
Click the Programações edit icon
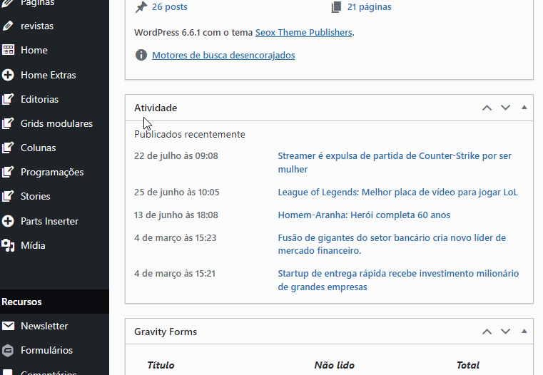pyautogui.click(x=8, y=172)
